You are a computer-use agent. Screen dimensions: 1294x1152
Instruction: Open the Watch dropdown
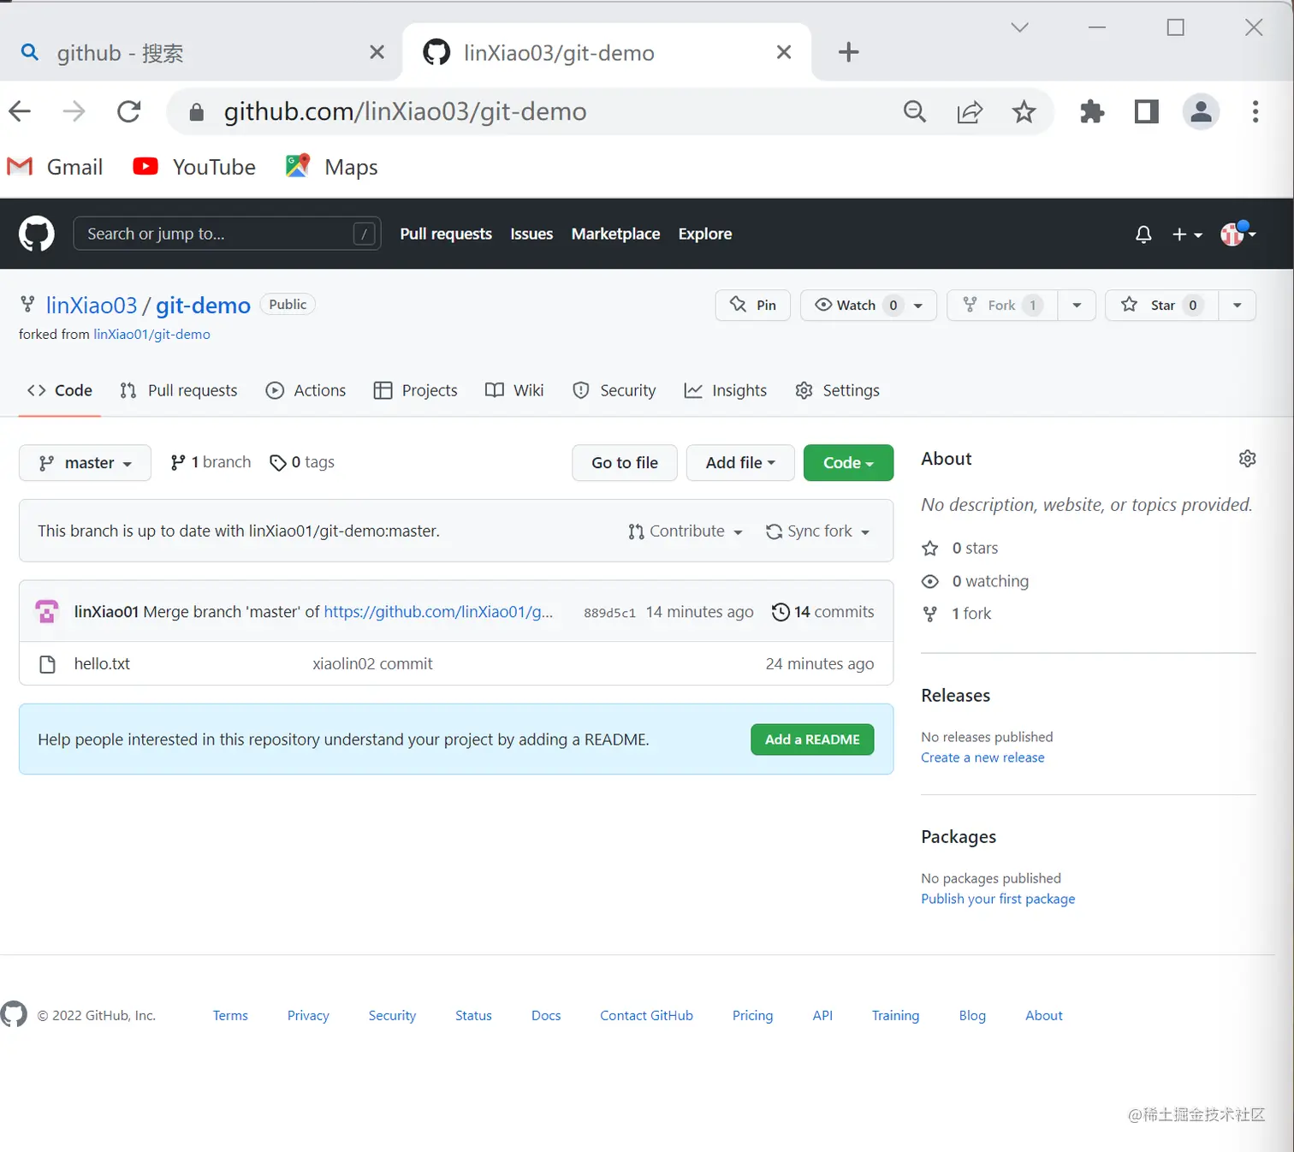pos(868,306)
